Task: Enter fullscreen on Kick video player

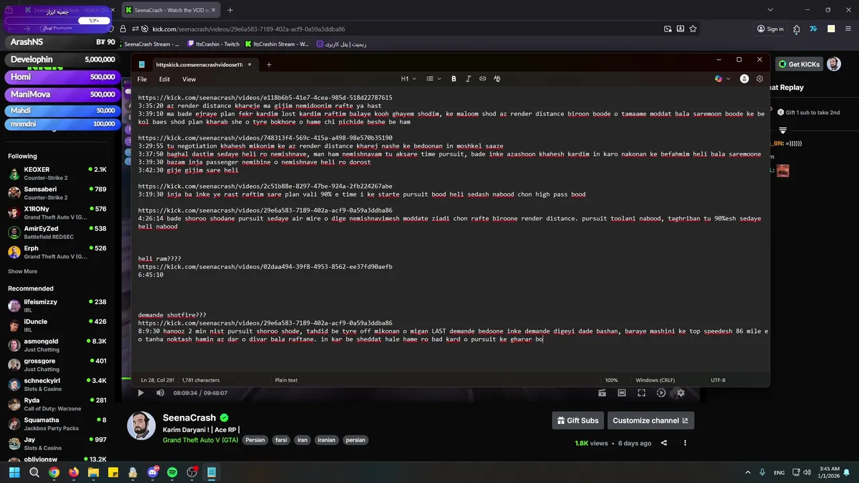Action: (x=642, y=393)
